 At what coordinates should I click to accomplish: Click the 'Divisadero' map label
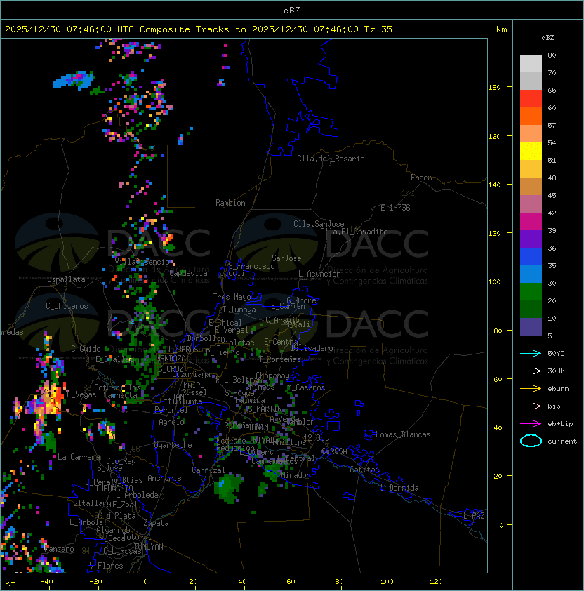(312, 348)
